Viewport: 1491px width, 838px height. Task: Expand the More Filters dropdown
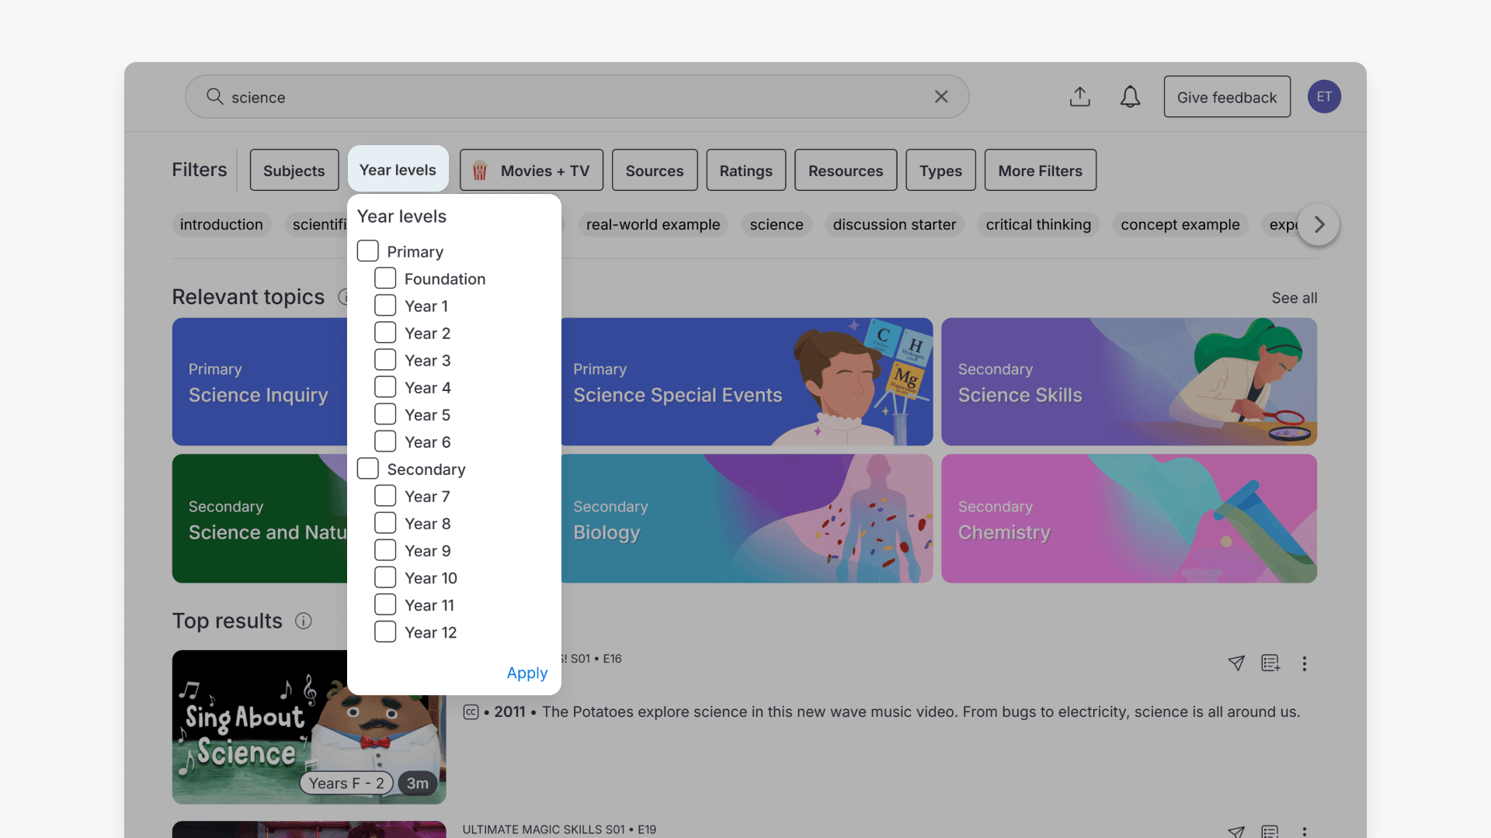pos(1040,171)
